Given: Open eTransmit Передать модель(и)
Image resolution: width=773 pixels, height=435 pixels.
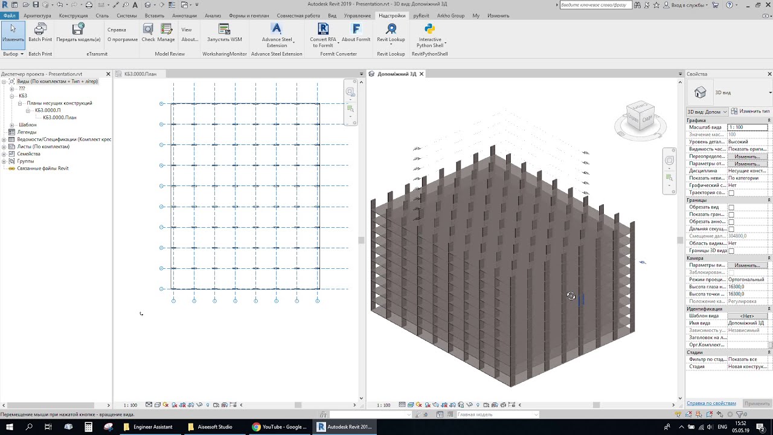Looking at the screenshot, I should 79,33.
